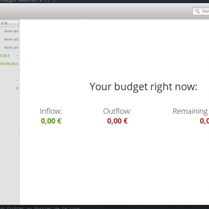This screenshot has height=209, width=209.
Task: Click the Inflow label
Action: [x=51, y=111]
